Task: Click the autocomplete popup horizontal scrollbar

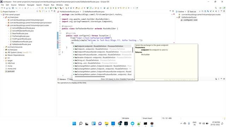Action: [x=90, y=77]
